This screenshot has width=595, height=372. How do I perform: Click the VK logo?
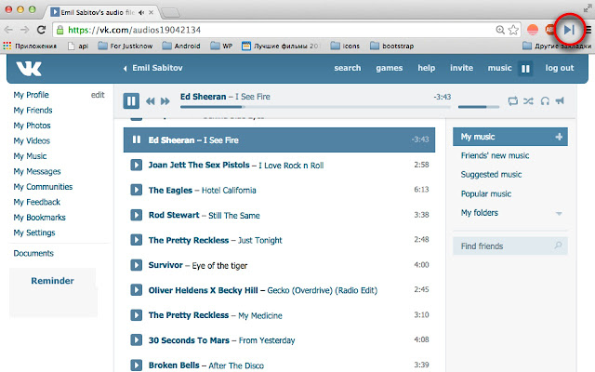point(29,68)
